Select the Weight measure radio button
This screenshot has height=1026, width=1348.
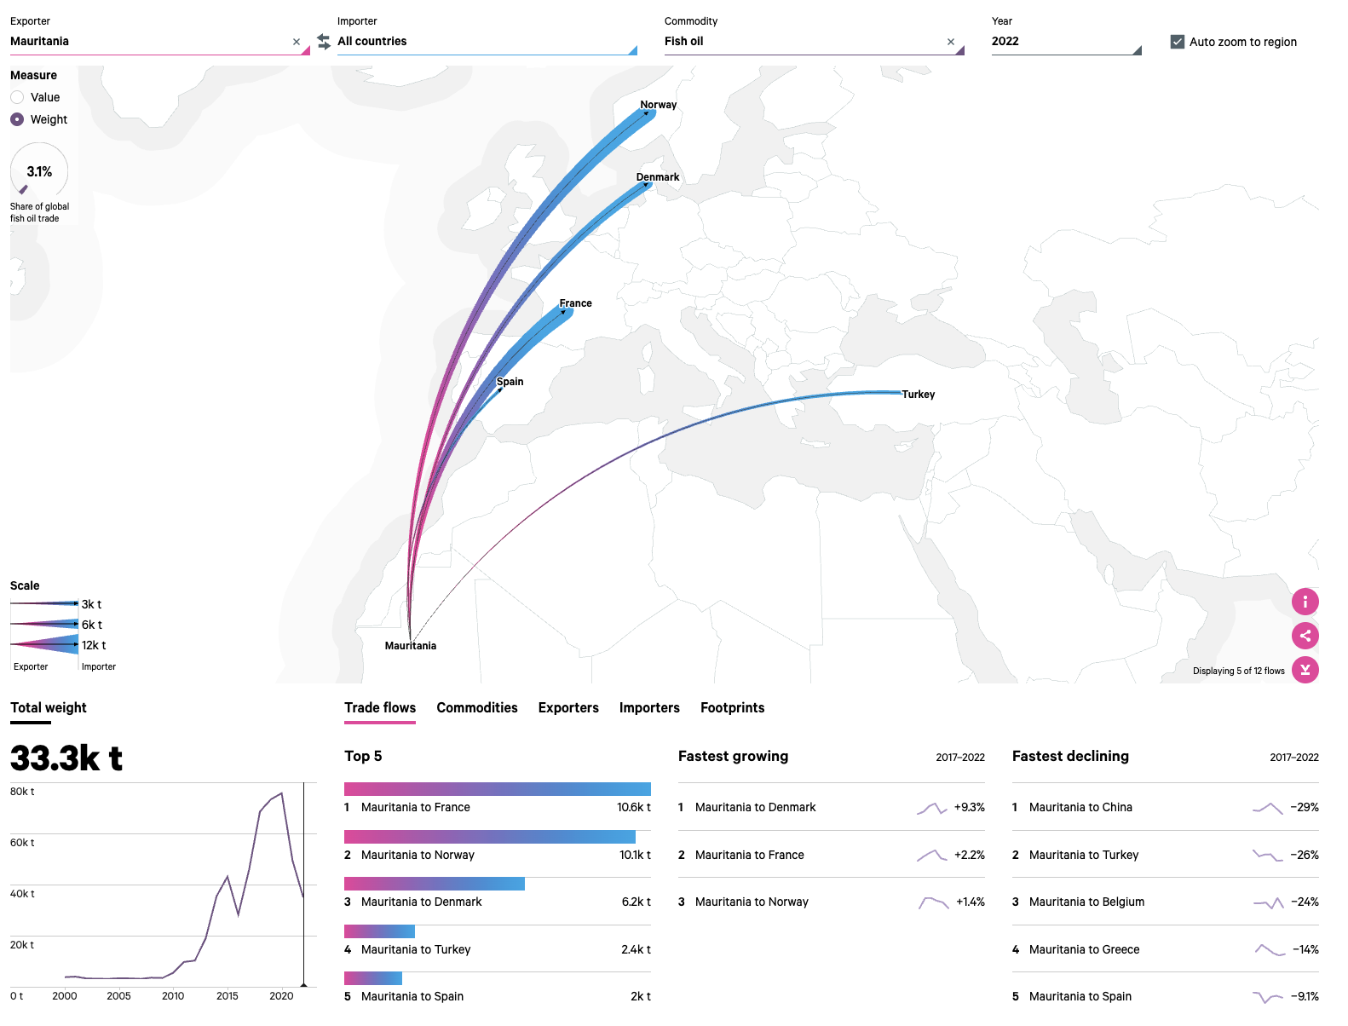tap(17, 119)
